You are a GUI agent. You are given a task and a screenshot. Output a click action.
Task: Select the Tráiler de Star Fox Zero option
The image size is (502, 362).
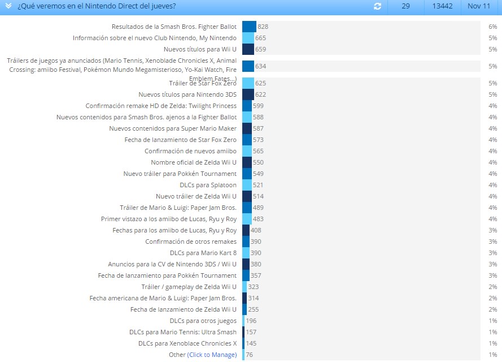click(x=203, y=83)
